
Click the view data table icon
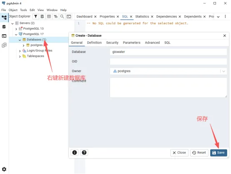49,17
